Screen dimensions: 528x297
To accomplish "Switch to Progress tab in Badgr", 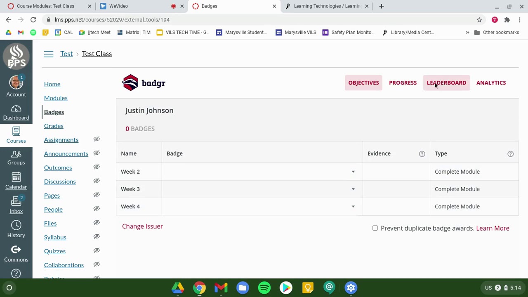I will (x=403, y=82).
